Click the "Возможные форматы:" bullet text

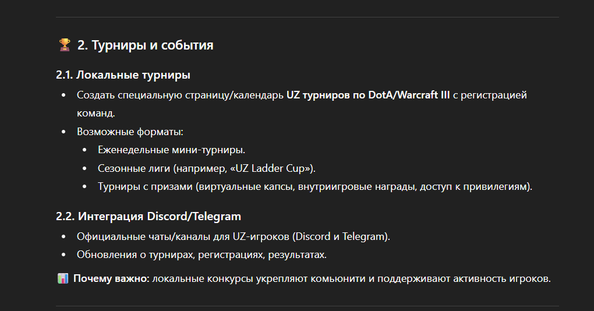coord(130,132)
